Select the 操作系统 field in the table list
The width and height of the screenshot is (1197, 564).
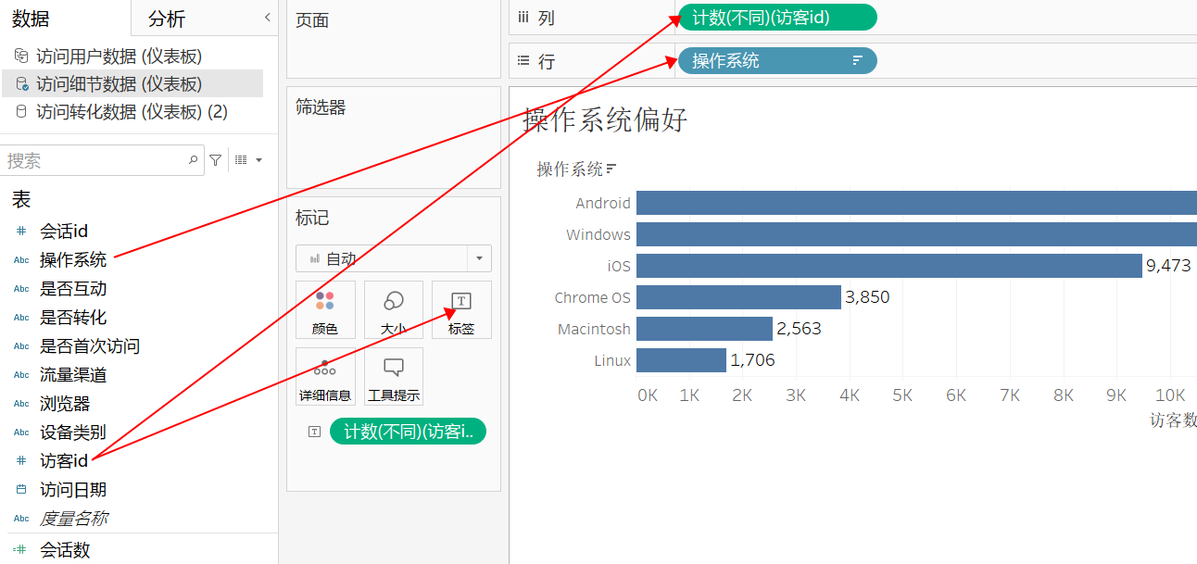pyautogui.click(x=73, y=259)
